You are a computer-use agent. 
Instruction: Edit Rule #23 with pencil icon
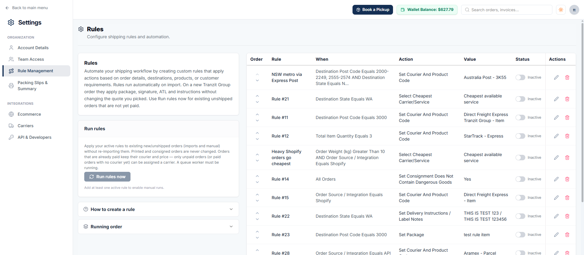coord(556,235)
